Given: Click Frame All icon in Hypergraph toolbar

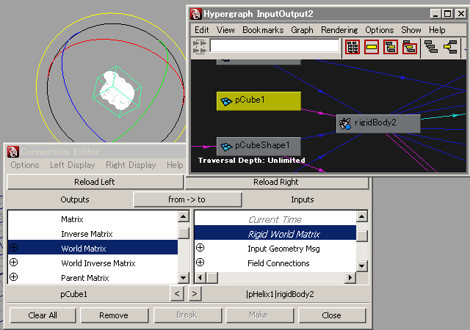Looking at the screenshot, I should [x=352, y=47].
